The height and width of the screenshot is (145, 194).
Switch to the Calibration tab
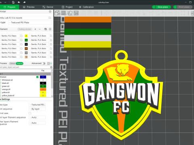click(x=86, y=7)
